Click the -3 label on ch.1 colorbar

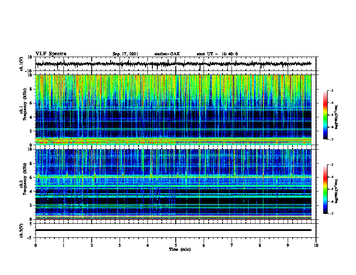(331, 91)
